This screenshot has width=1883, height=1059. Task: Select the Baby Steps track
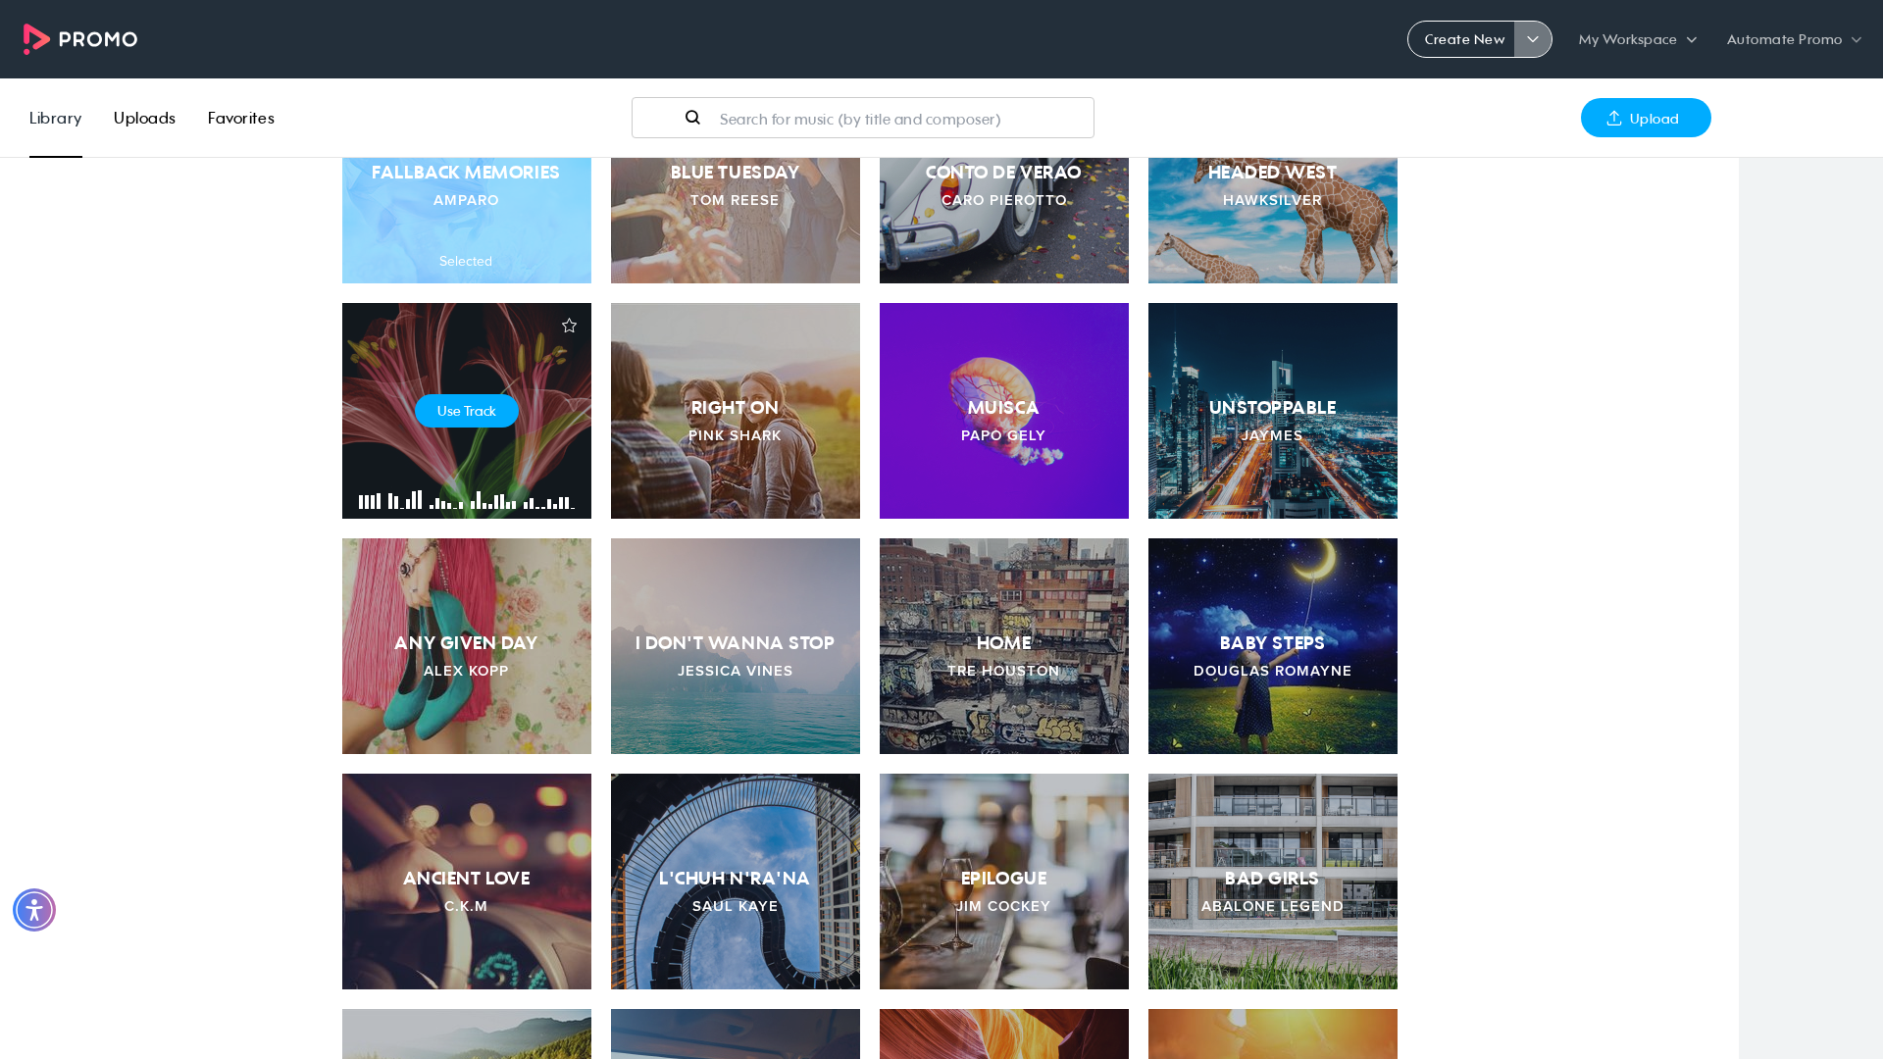coord(1273,646)
